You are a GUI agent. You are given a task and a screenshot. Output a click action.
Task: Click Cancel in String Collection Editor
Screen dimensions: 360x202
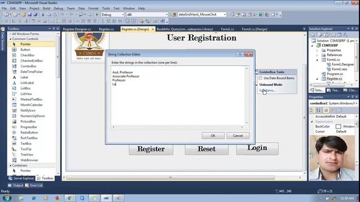[x=237, y=136]
